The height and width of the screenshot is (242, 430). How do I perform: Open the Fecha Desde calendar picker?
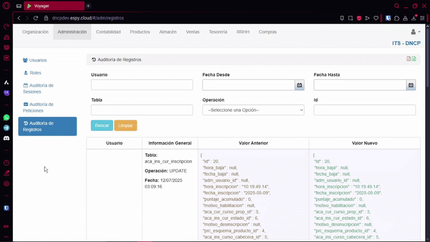[299, 85]
